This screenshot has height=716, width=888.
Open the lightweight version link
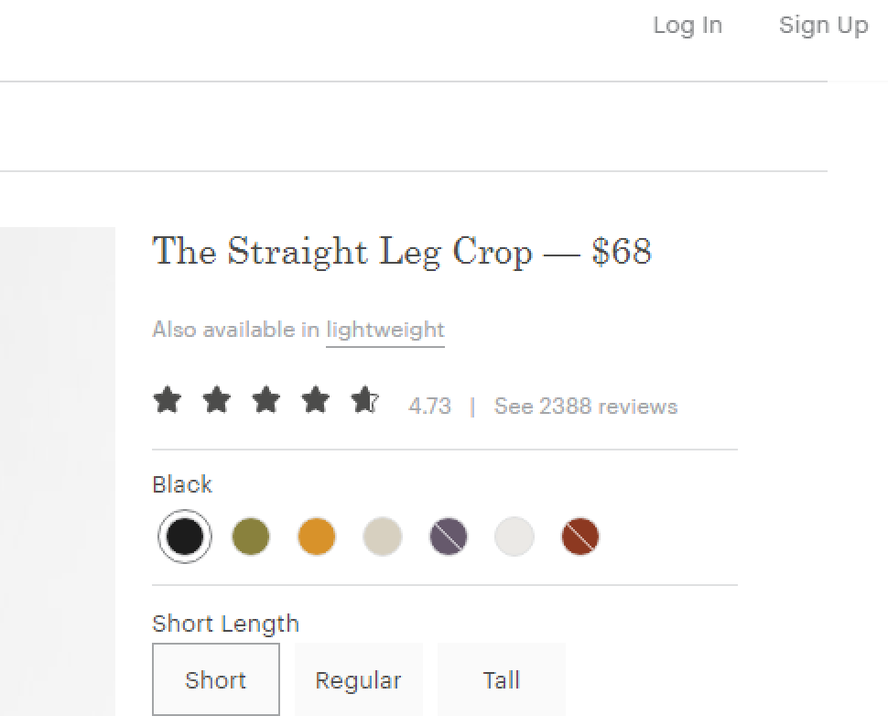click(x=385, y=330)
